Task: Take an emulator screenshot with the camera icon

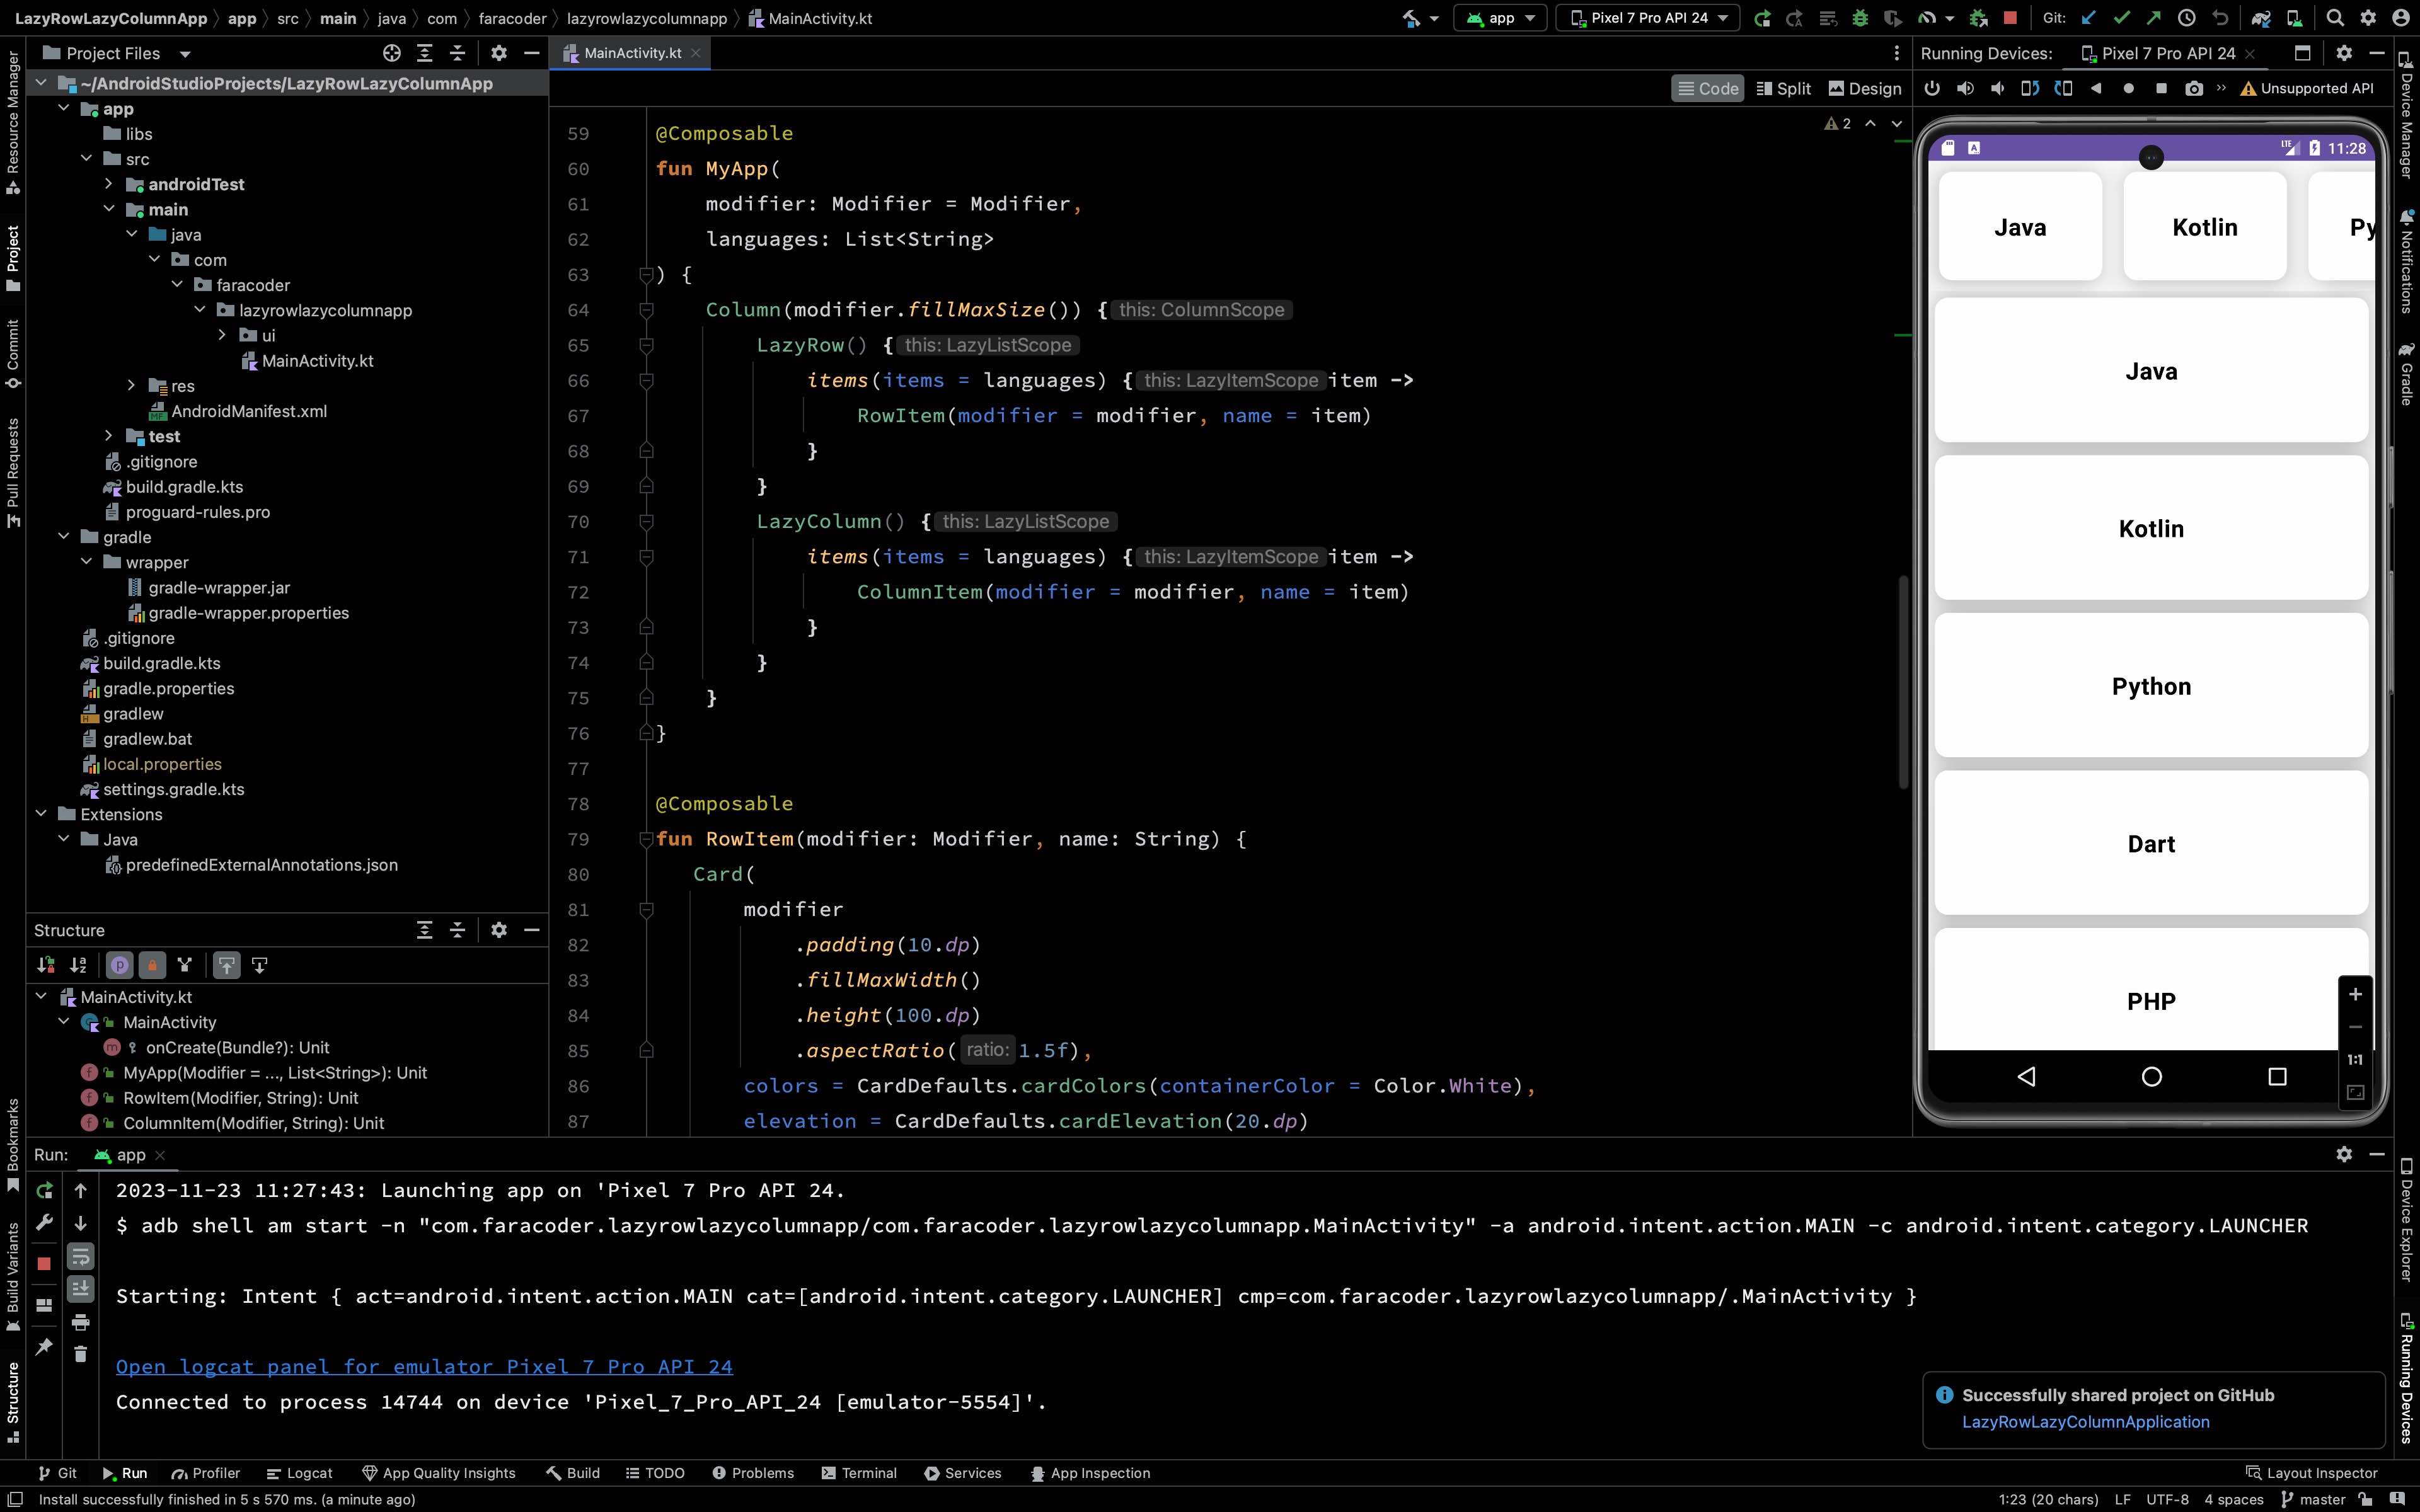Action: click(x=2194, y=88)
